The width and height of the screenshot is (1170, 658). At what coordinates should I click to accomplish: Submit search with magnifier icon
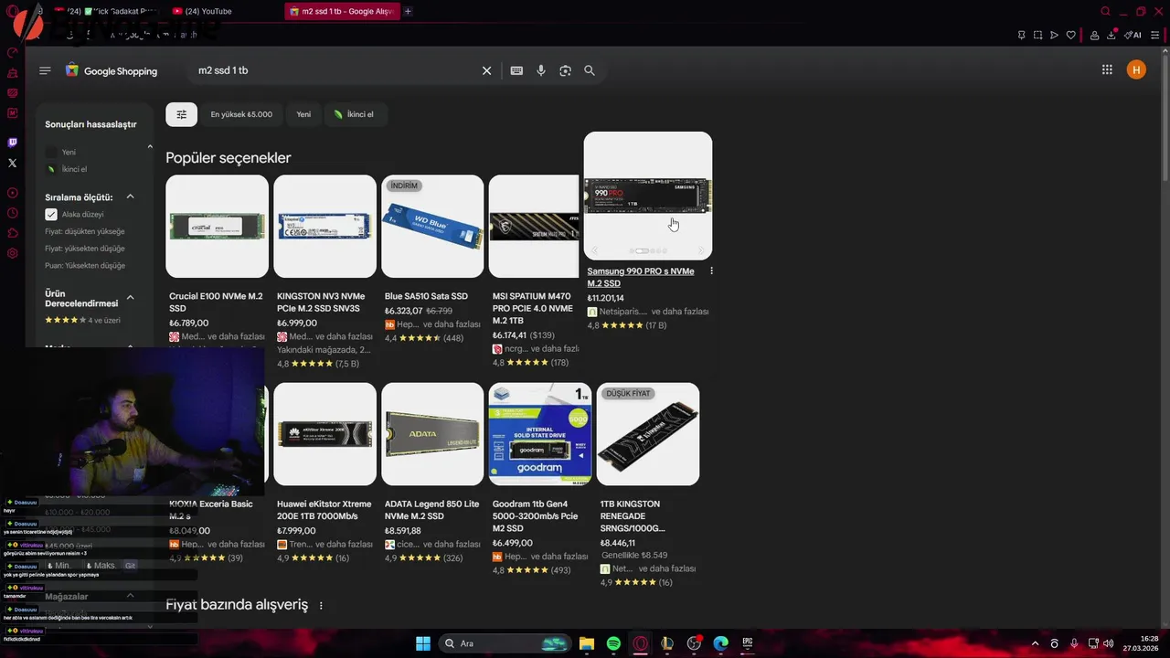(590, 70)
